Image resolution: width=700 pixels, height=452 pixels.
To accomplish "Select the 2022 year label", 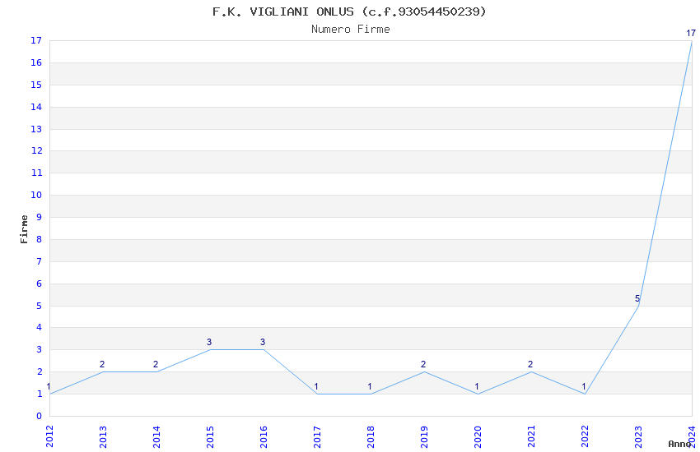I will point(586,436).
